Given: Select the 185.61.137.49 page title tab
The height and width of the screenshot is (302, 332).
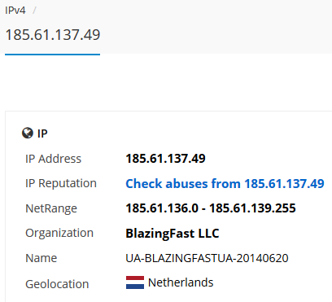Looking at the screenshot, I should [53, 35].
